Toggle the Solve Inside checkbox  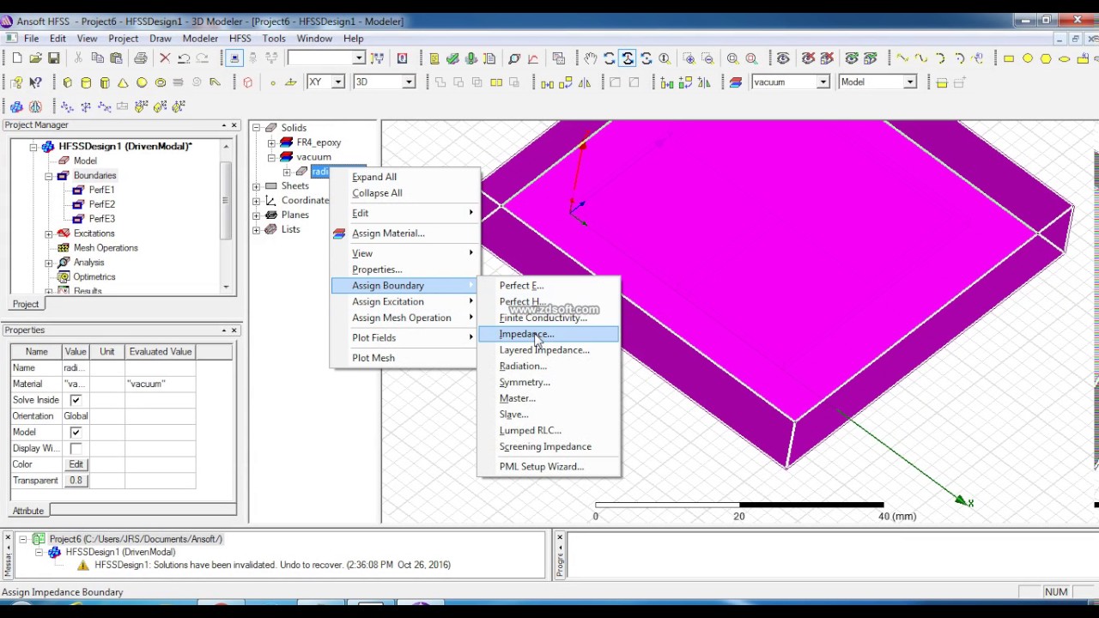coord(76,400)
